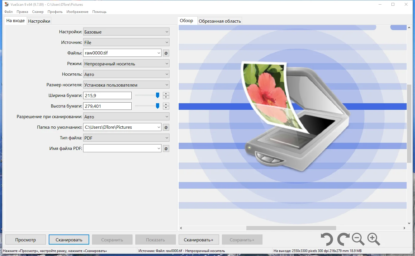Open the Файл menu

point(9,12)
